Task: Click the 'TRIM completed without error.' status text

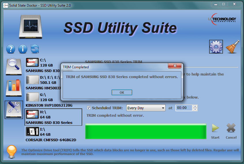Action: coord(115,116)
